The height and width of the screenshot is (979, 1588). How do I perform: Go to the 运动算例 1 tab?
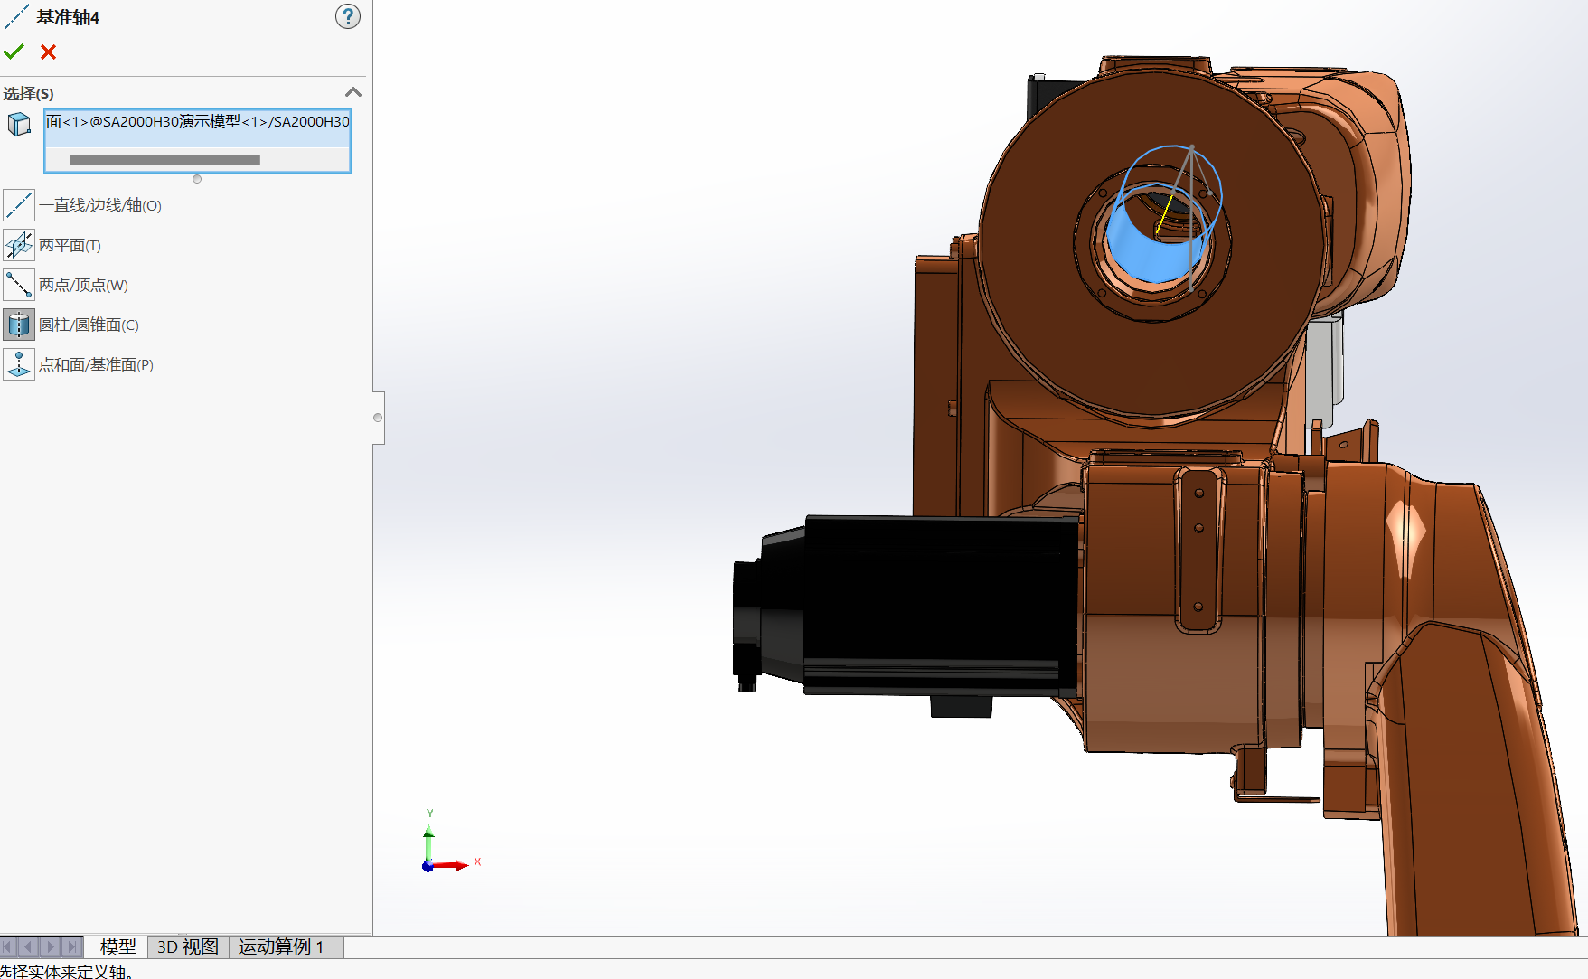coord(281,946)
